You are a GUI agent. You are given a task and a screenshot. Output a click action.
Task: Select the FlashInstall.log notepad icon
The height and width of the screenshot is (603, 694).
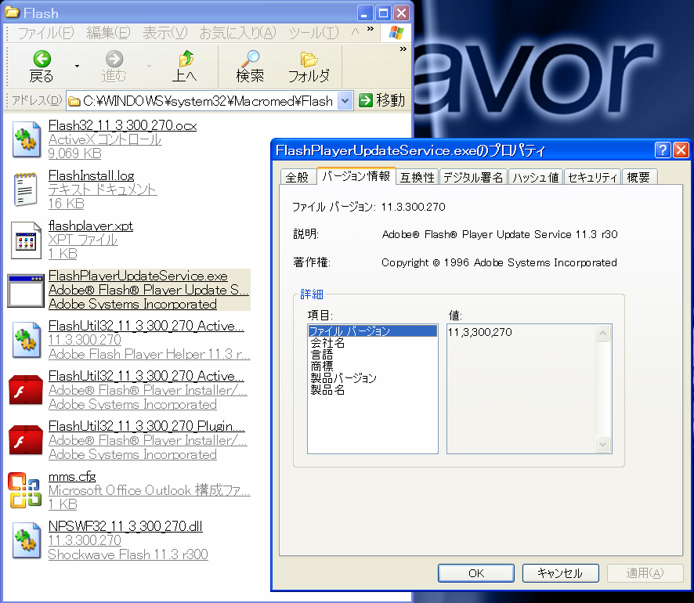point(25,190)
